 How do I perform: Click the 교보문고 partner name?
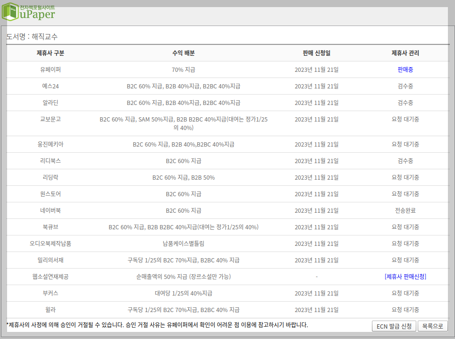click(50, 119)
